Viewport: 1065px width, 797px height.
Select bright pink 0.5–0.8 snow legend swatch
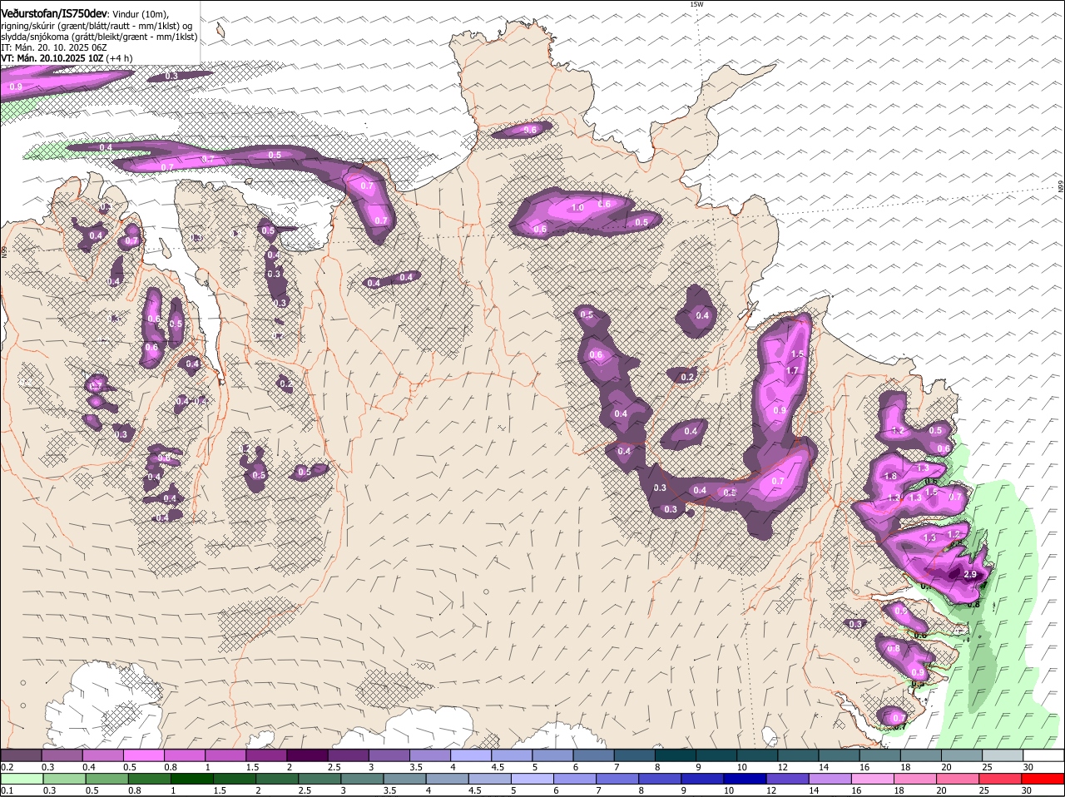(144, 755)
